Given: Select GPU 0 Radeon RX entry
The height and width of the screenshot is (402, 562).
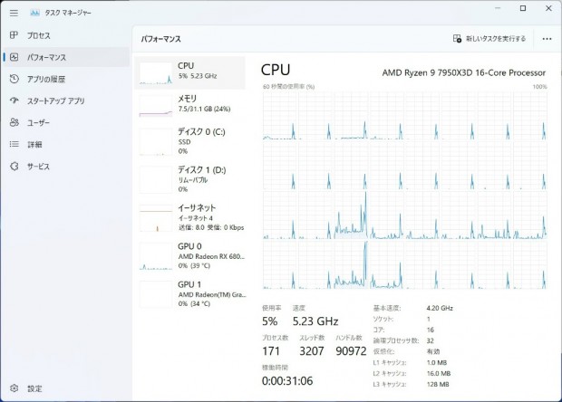Looking at the screenshot, I should (190, 255).
